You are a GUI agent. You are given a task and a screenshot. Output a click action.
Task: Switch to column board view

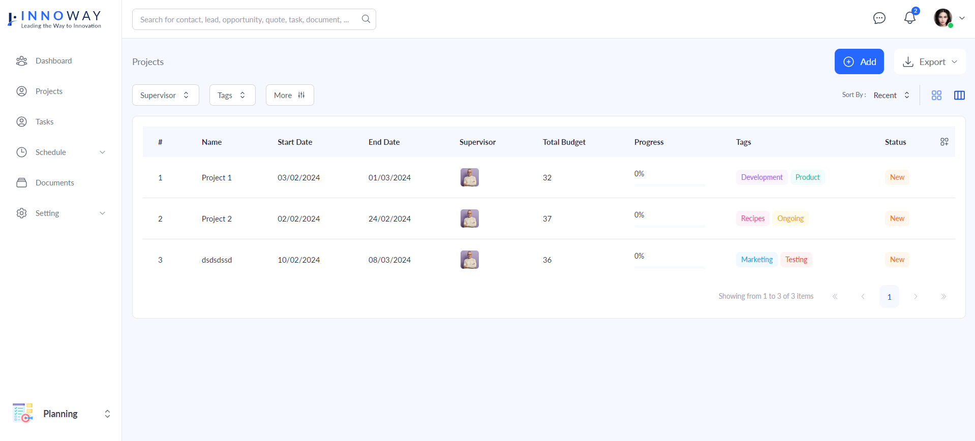click(959, 96)
